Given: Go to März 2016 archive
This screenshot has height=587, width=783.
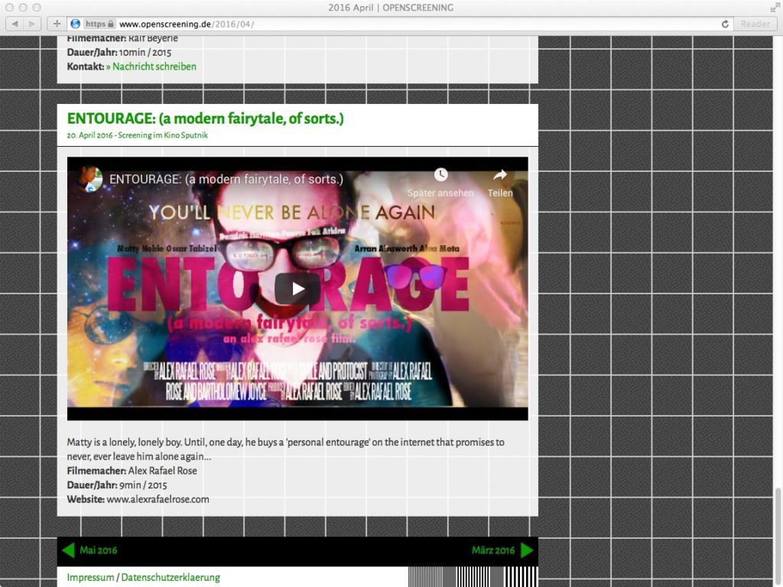Looking at the screenshot, I should [493, 550].
